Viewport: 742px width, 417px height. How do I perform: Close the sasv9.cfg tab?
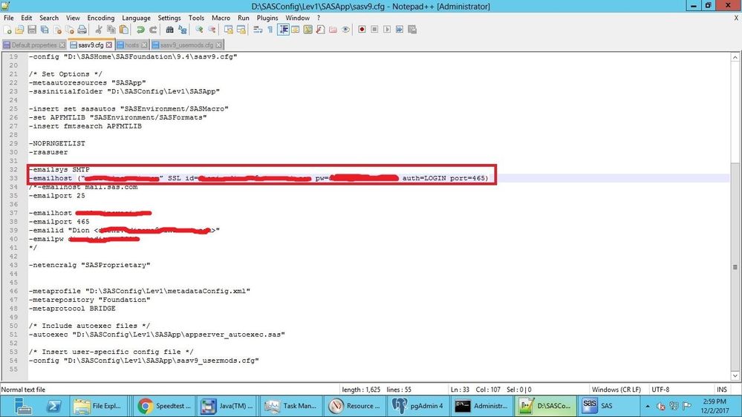[109, 45]
